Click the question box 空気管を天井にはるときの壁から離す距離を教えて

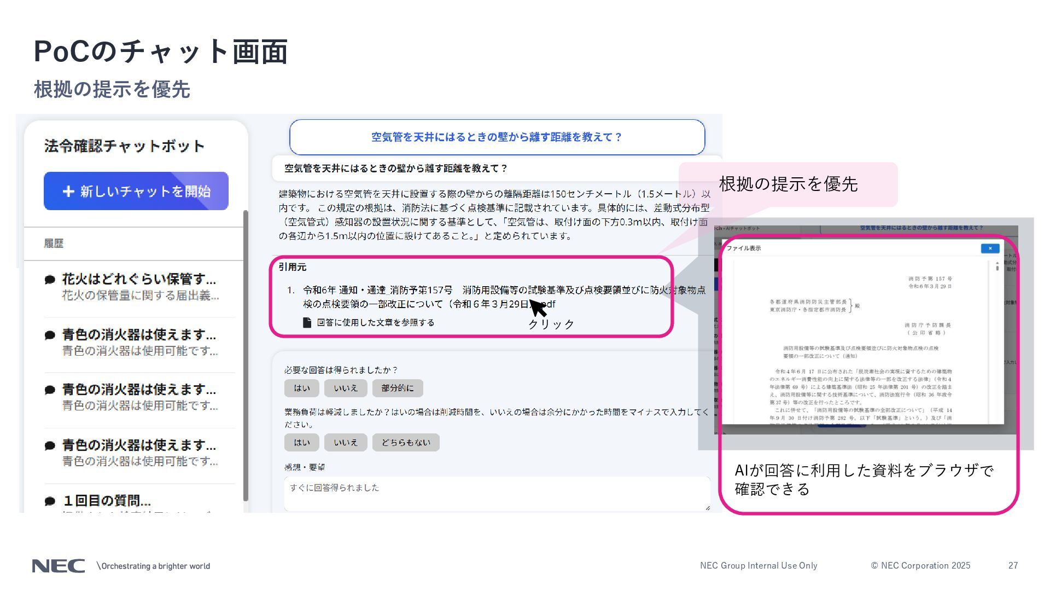pyautogui.click(x=497, y=137)
